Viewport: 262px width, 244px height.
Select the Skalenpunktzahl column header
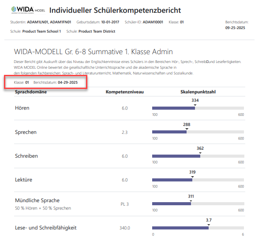pyautogui.click(x=198, y=92)
